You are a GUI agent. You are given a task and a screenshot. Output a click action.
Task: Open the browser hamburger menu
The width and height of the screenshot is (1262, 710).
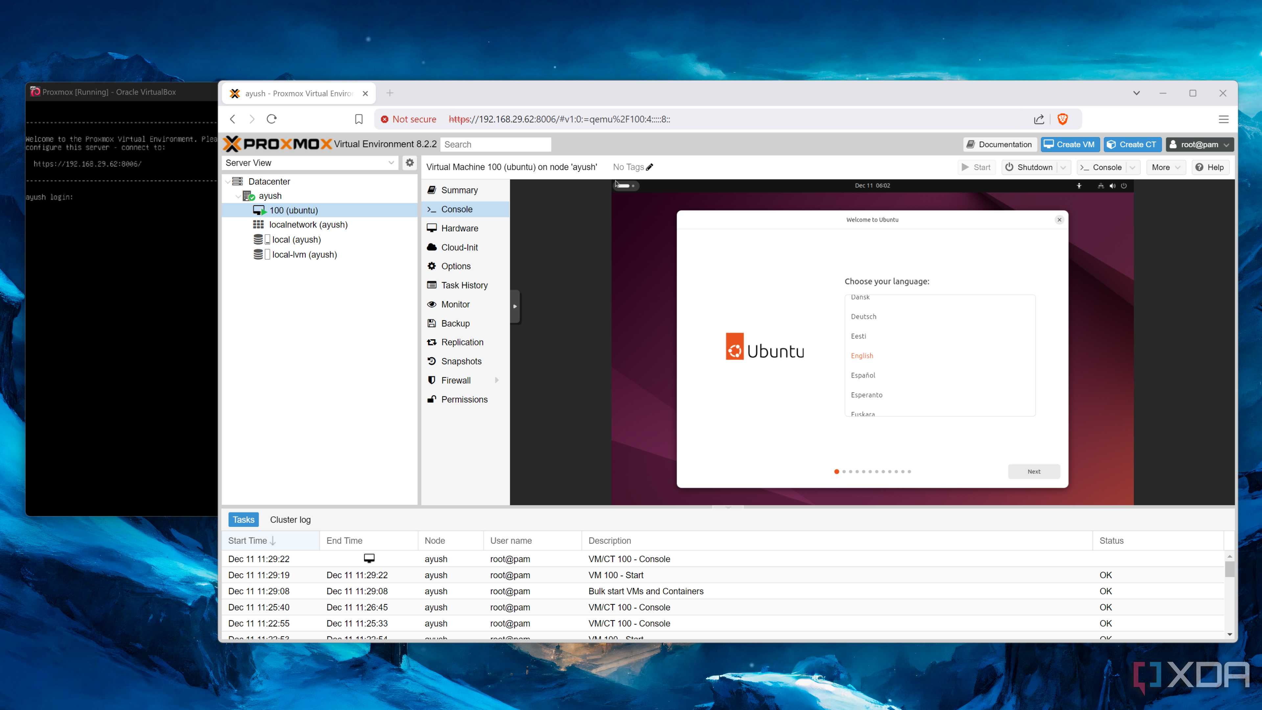click(1223, 119)
